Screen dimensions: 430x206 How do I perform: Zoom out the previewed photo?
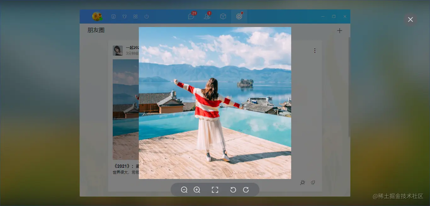(x=184, y=190)
